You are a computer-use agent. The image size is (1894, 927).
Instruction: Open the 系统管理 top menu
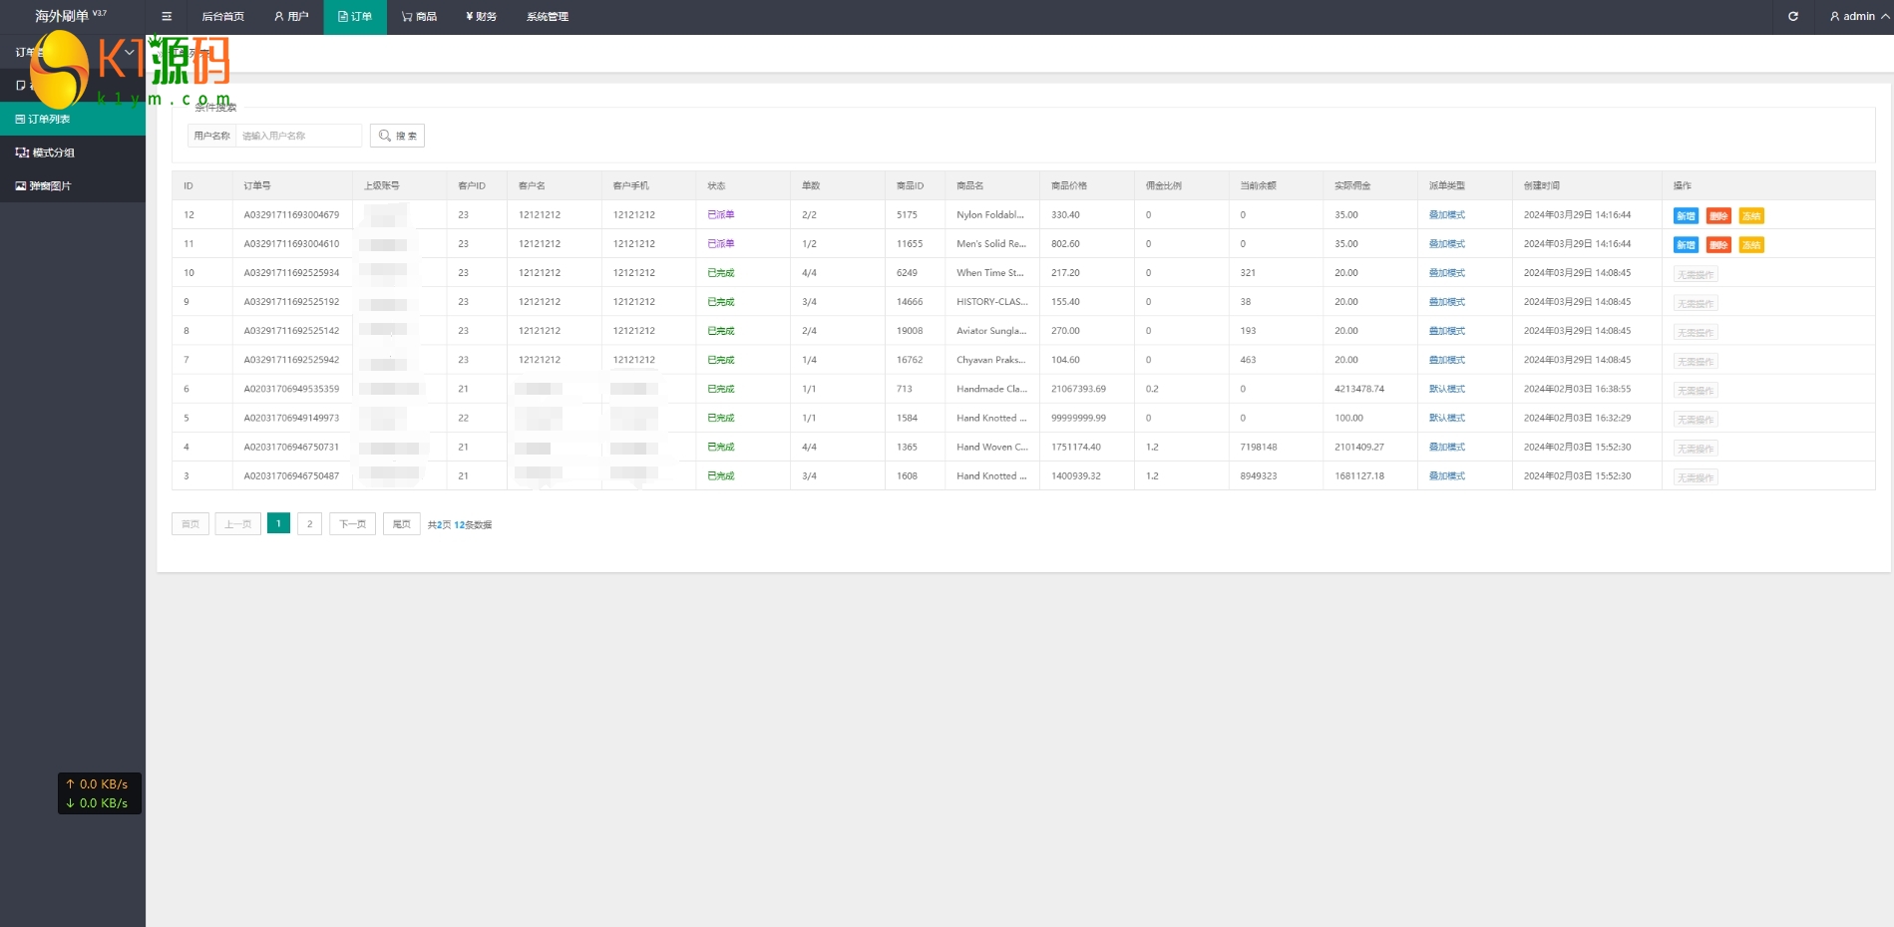tap(547, 17)
